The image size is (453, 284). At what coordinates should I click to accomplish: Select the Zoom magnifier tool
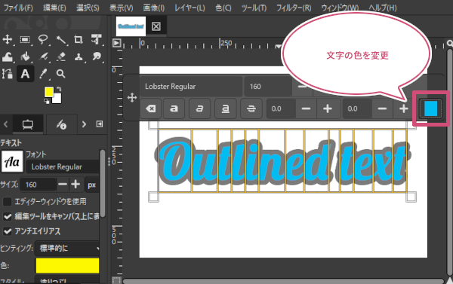pos(60,74)
